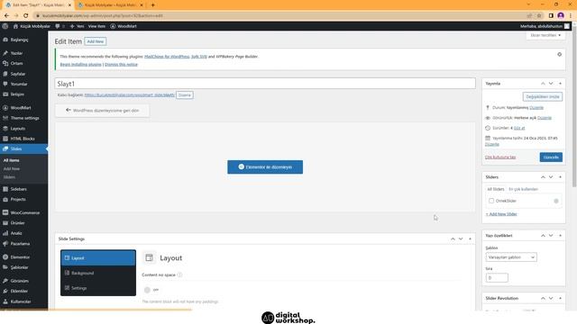Select Background tab in Slide Settings
The height and width of the screenshot is (324, 577).
(x=98, y=273)
